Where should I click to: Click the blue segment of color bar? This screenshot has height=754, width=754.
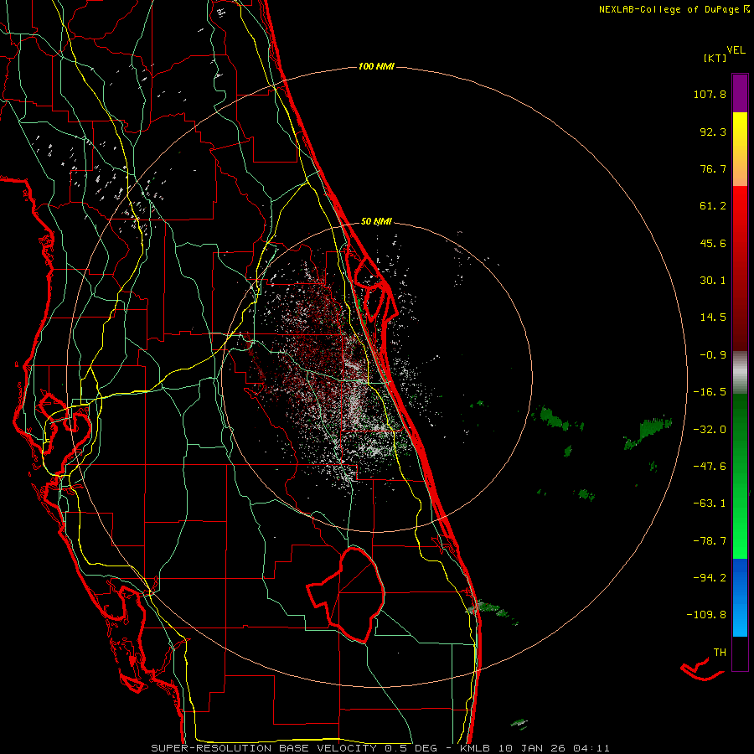click(740, 597)
